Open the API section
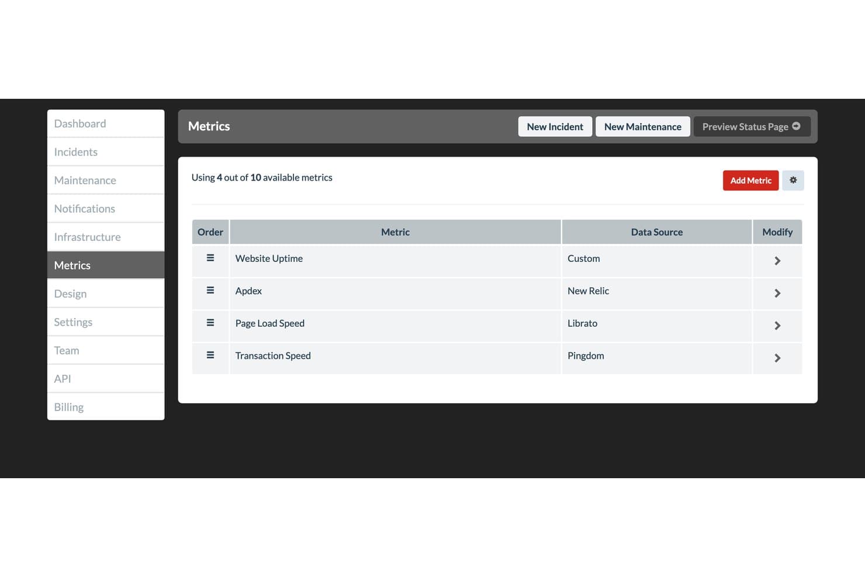The height and width of the screenshot is (577, 865). [x=106, y=379]
